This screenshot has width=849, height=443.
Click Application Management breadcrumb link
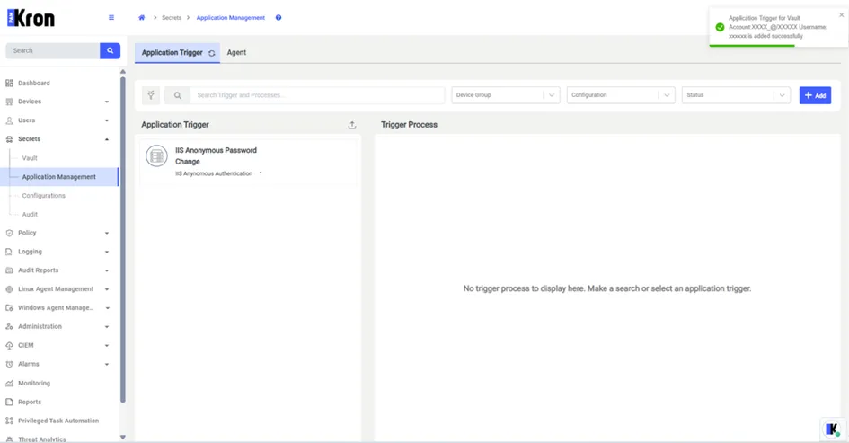tap(231, 18)
